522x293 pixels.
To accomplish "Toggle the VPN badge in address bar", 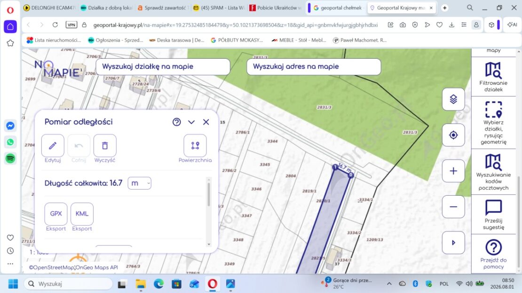I will (71, 24).
